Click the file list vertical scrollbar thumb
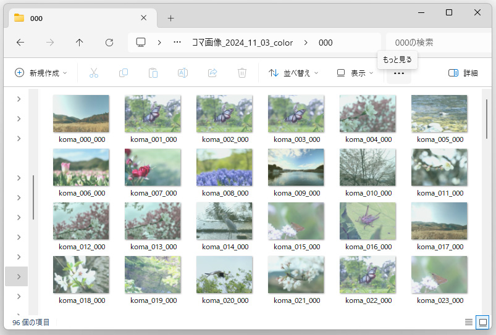 487,119
